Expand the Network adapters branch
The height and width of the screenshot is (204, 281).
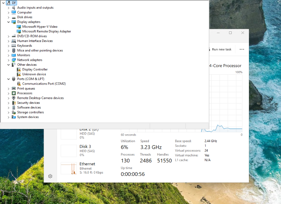pos(8,60)
